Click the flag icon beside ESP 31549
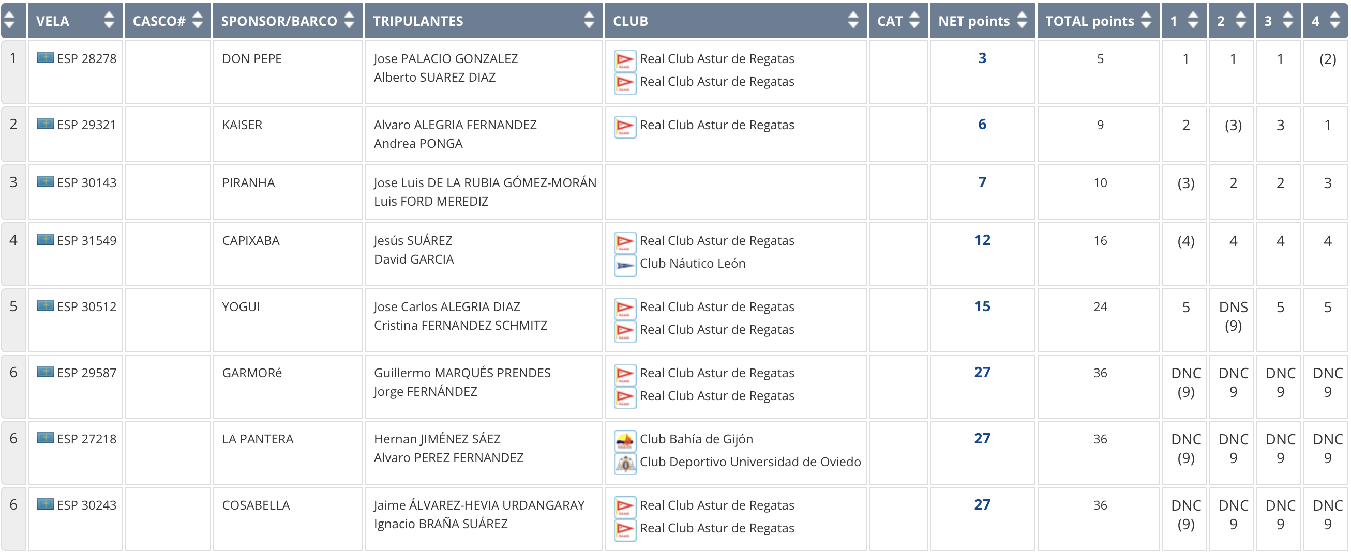Image resolution: width=1351 pixels, height=553 pixels. coord(45,239)
